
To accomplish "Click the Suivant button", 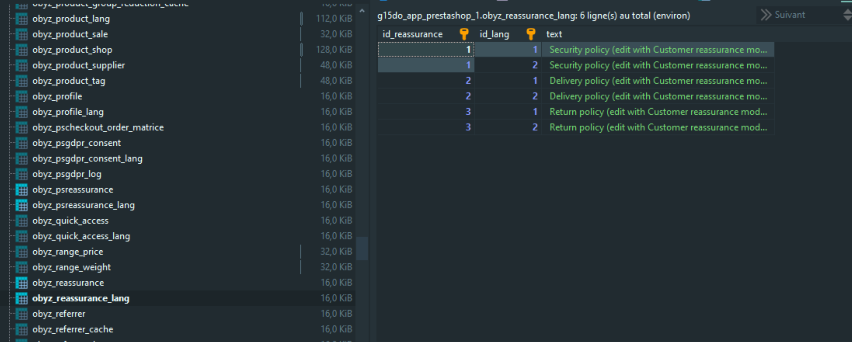I will 790,15.
